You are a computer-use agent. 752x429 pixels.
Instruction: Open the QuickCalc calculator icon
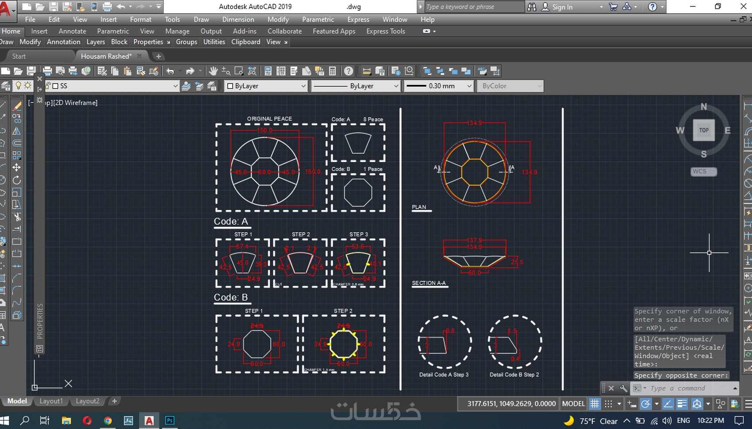click(333, 71)
